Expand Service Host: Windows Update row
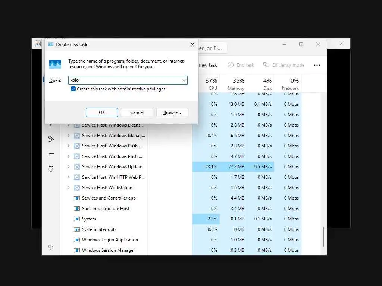This screenshot has width=382, height=286. click(69, 166)
